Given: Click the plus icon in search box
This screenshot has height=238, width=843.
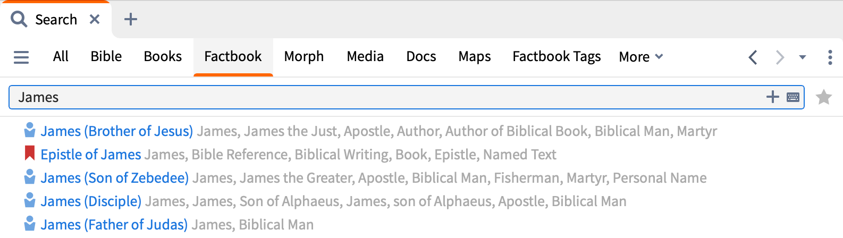Looking at the screenshot, I should click(772, 97).
